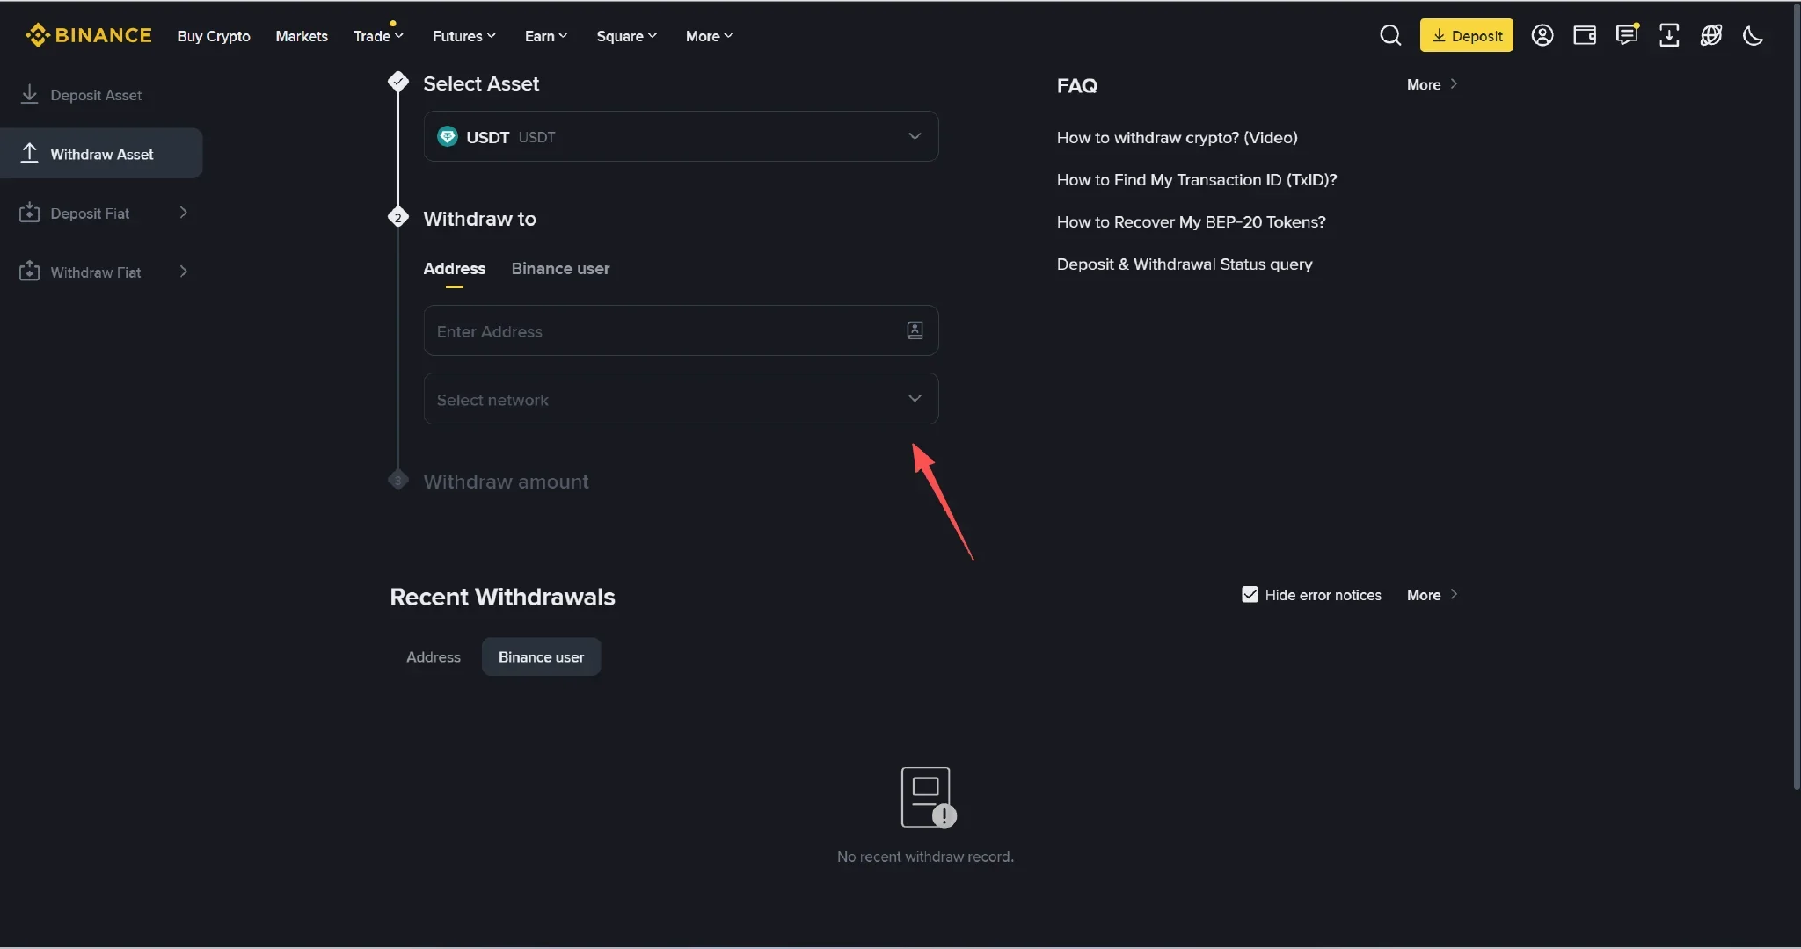Open Deposit & Withdrawal Status query link
The width and height of the screenshot is (1801, 949).
[x=1184, y=264]
